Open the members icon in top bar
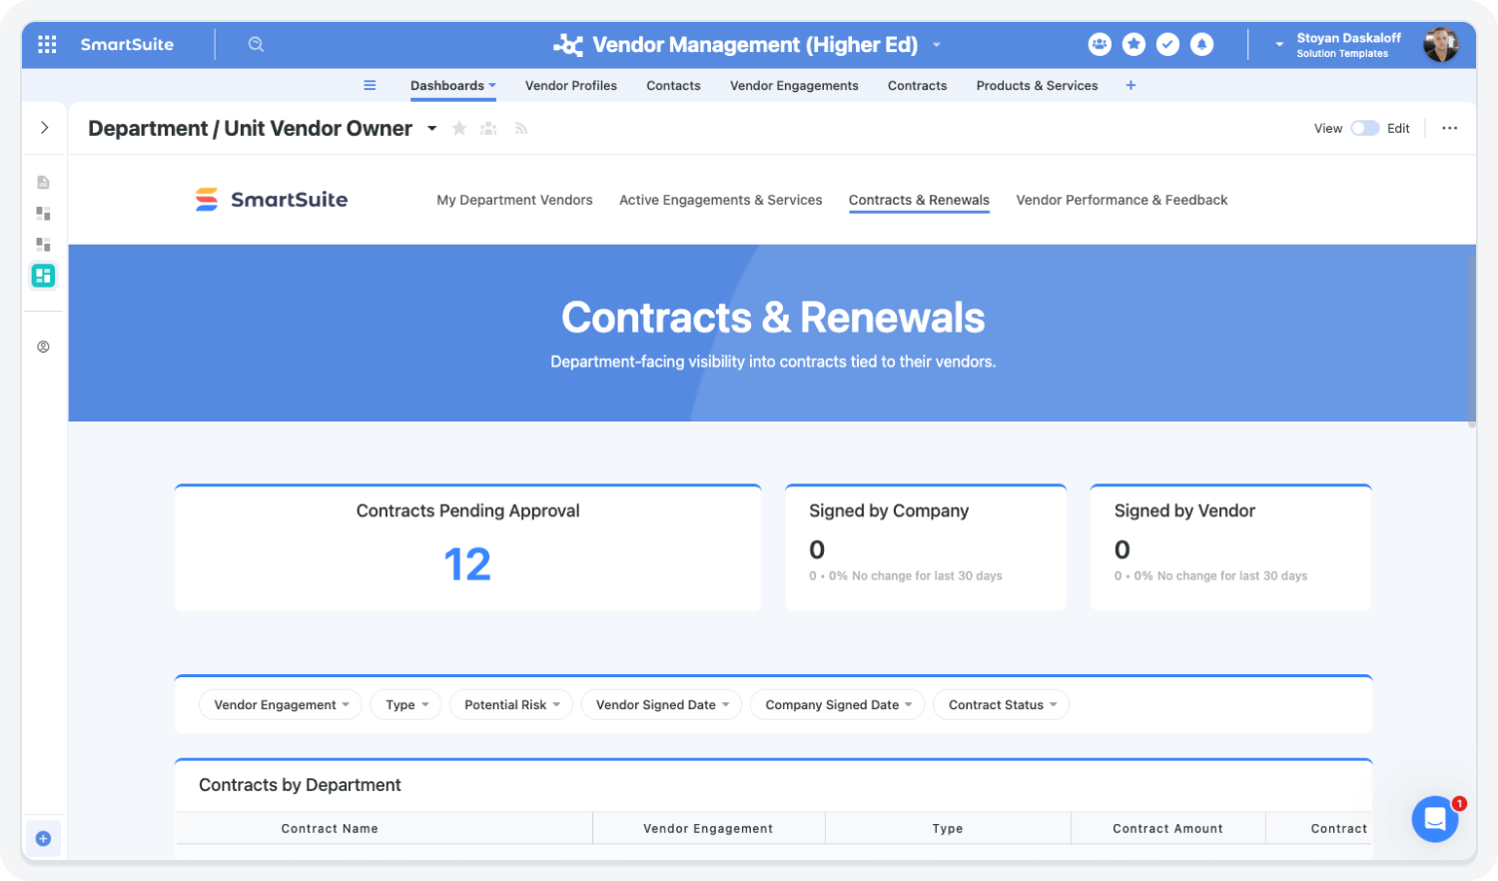The height and width of the screenshot is (881, 1498). coord(1100,44)
